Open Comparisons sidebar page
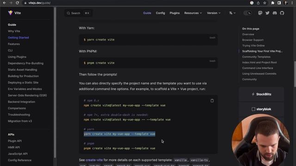The image size is (296, 166). (17, 108)
